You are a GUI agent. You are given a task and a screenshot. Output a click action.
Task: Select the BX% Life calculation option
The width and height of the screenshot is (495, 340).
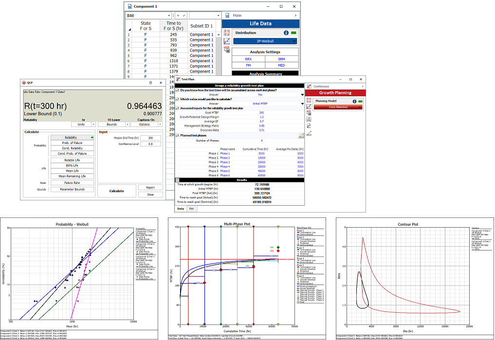73,165
